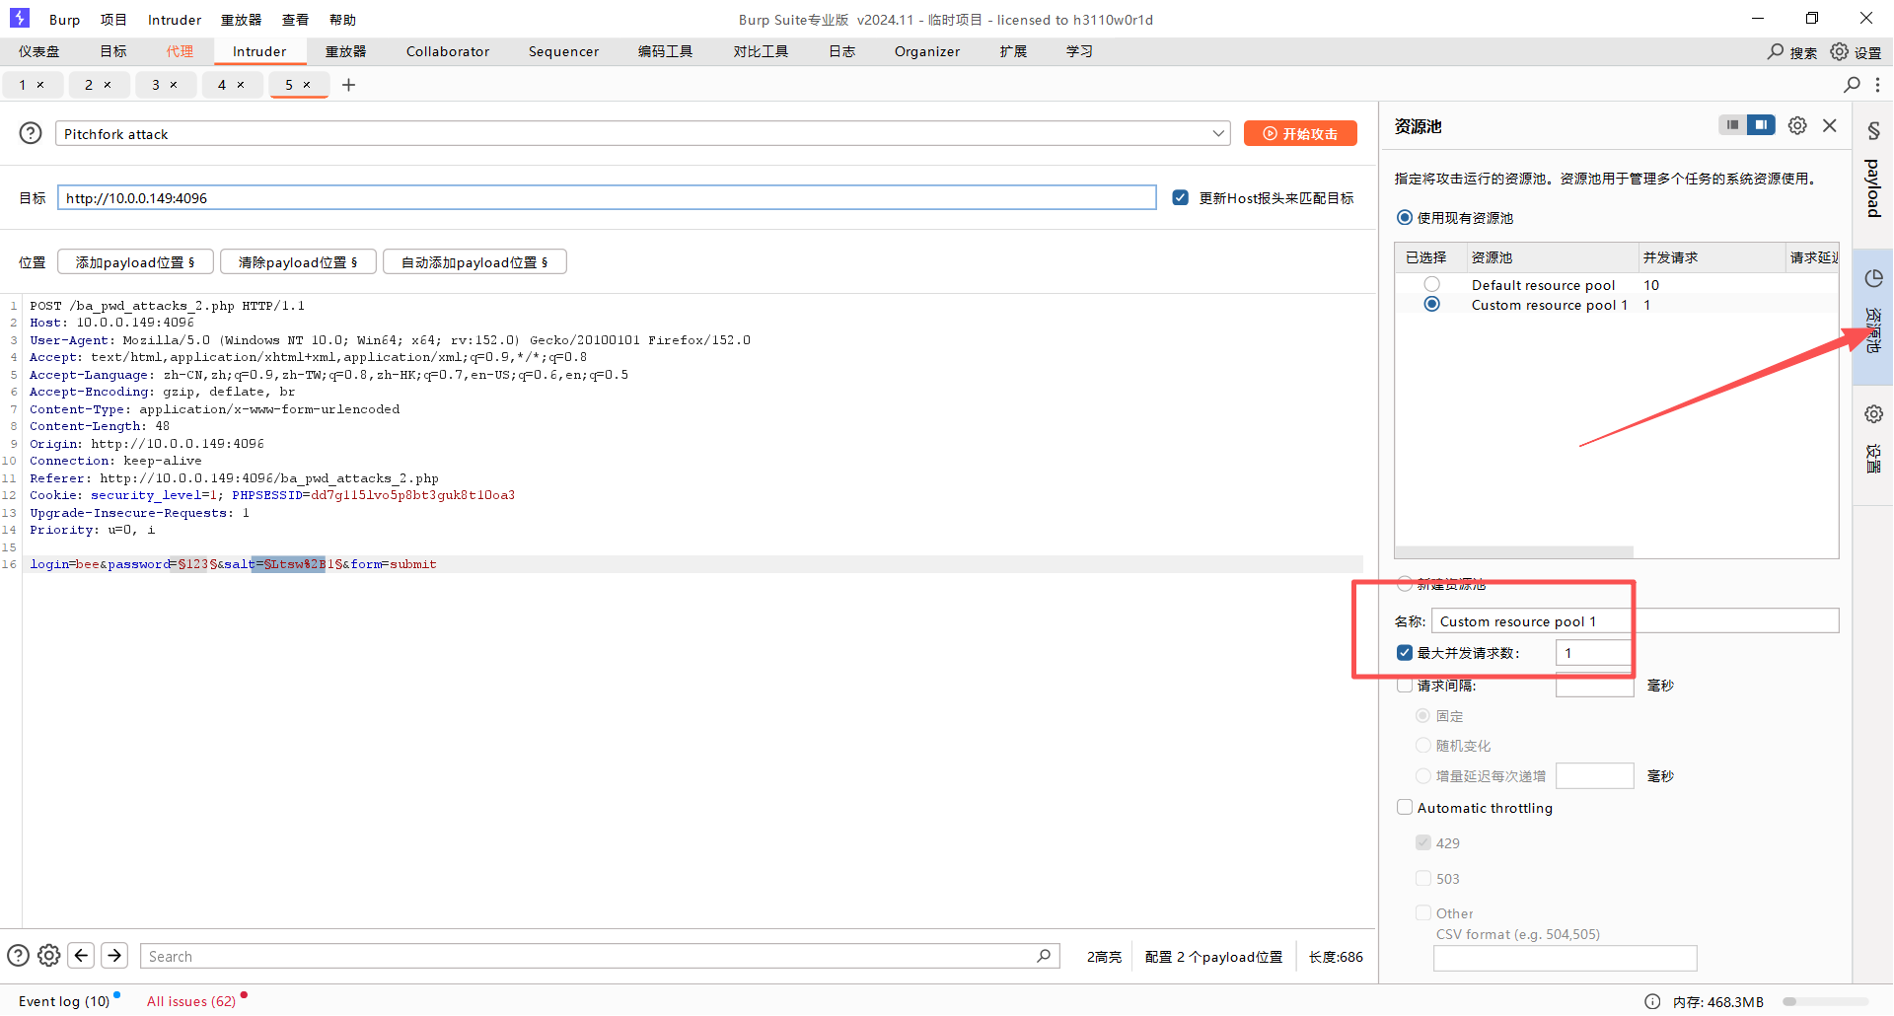
Task: Click the request interval milliseconds field
Action: tap(1594, 685)
